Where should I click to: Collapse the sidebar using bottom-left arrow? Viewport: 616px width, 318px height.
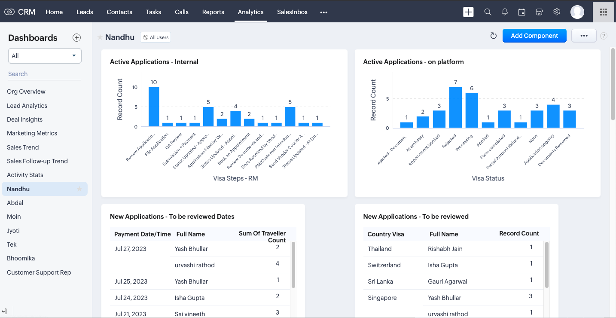(x=4, y=311)
